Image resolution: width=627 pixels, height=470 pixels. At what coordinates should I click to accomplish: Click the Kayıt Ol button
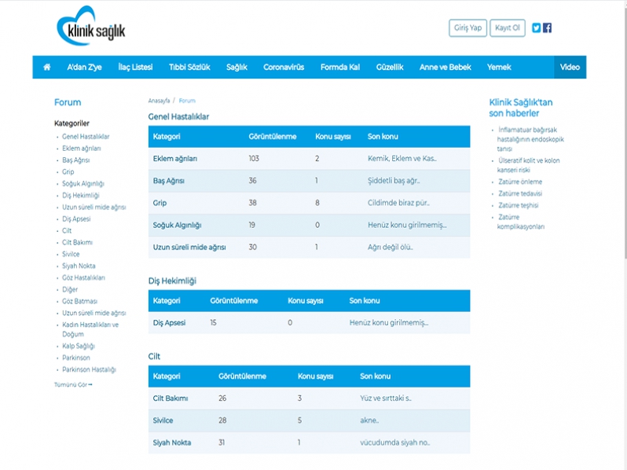point(508,28)
